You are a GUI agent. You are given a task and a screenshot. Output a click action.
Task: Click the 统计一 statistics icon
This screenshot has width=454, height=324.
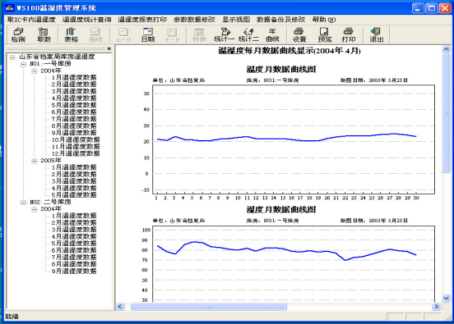pyautogui.click(x=224, y=35)
